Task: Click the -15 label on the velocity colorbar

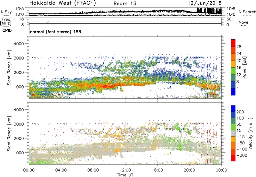Action: (x=241, y=137)
